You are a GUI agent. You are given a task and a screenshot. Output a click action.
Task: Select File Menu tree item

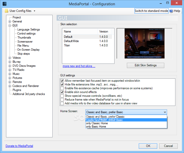pos(23,46)
